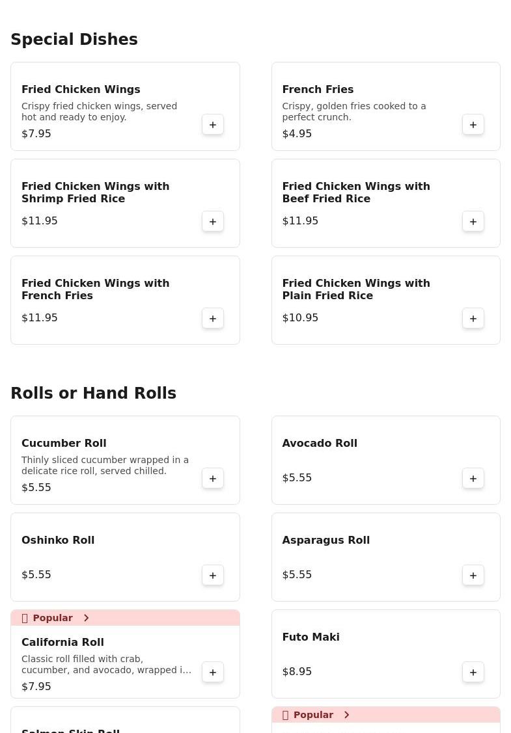Add Wings with Plain Fried Rice
Screen dimensions: 511x733
click(x=473, y=319)
